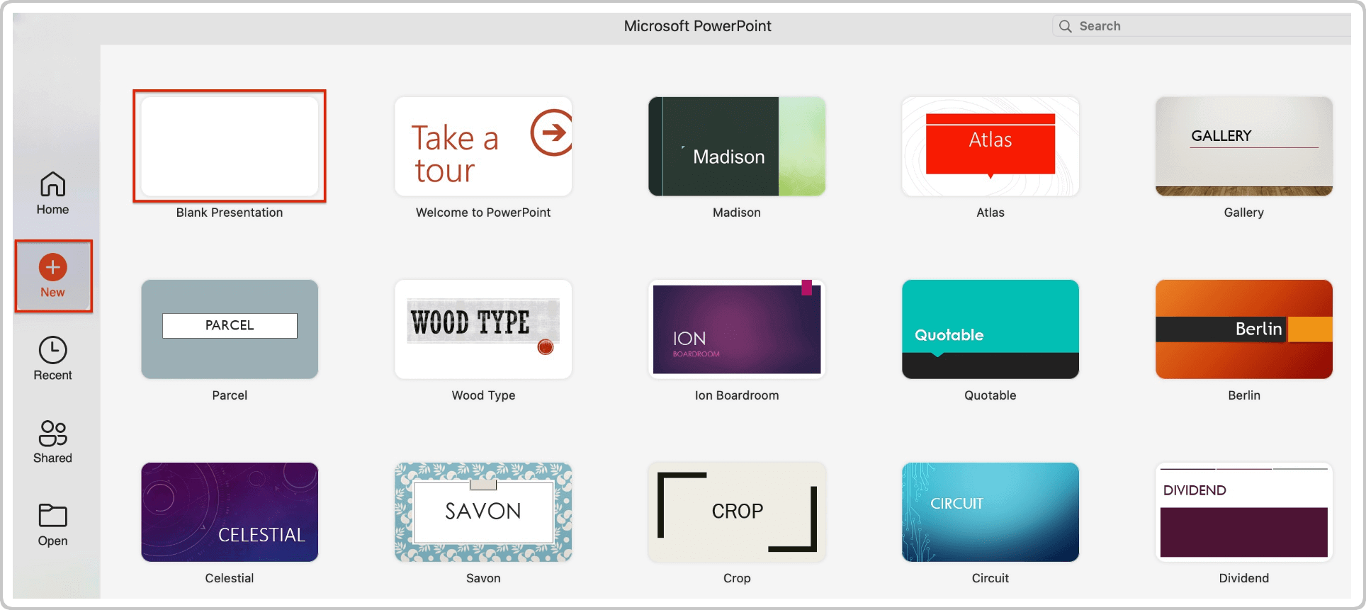
Task: Open the Take a tour template
Action: click(x=483, y=146)
